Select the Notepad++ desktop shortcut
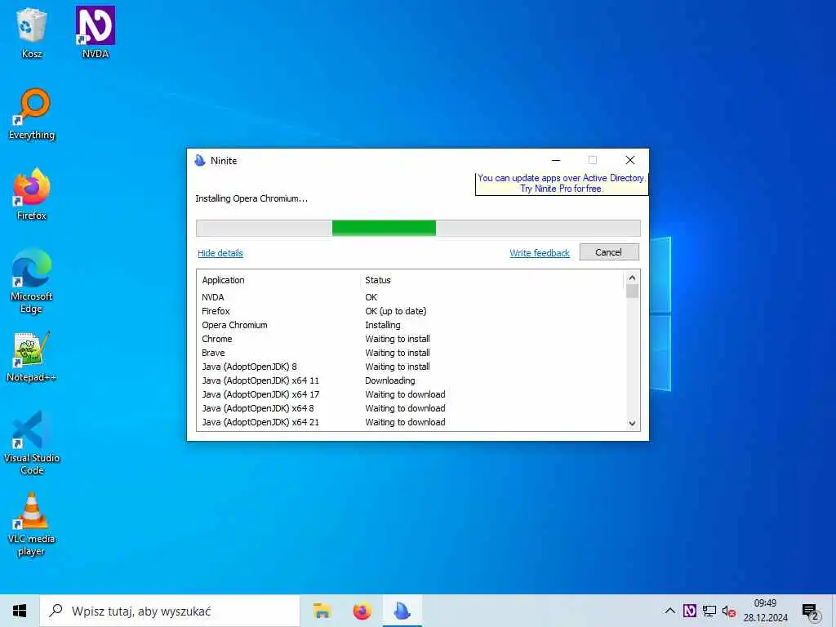The width and height of the screenshot is (836, 627). click(x=32, y=357)
